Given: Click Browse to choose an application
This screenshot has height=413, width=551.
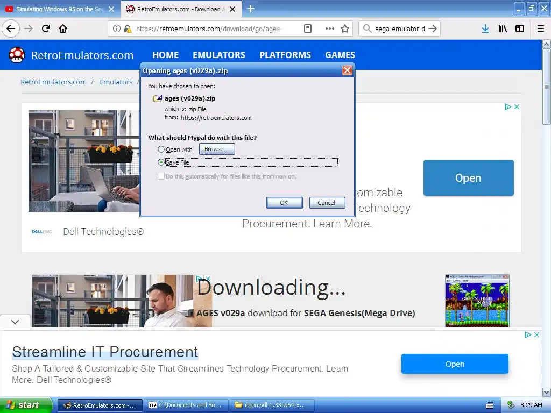Looking at the screenshot, I should 217,149.
